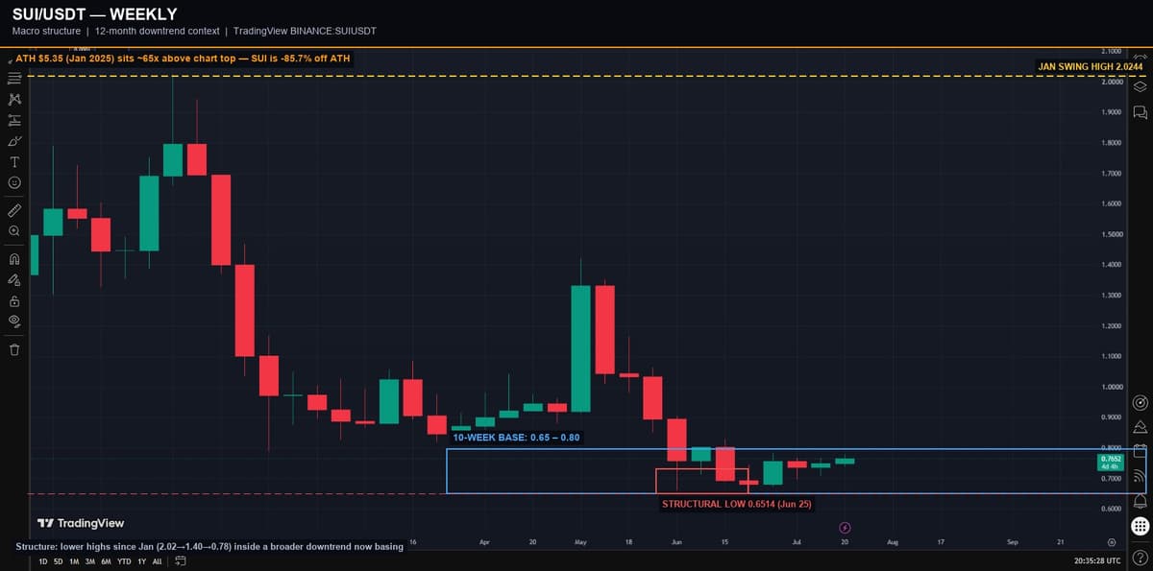The height and width of the screenshot is (571, 1153).
Task: Set the chart range to All
Action: (x=158, y=561)
